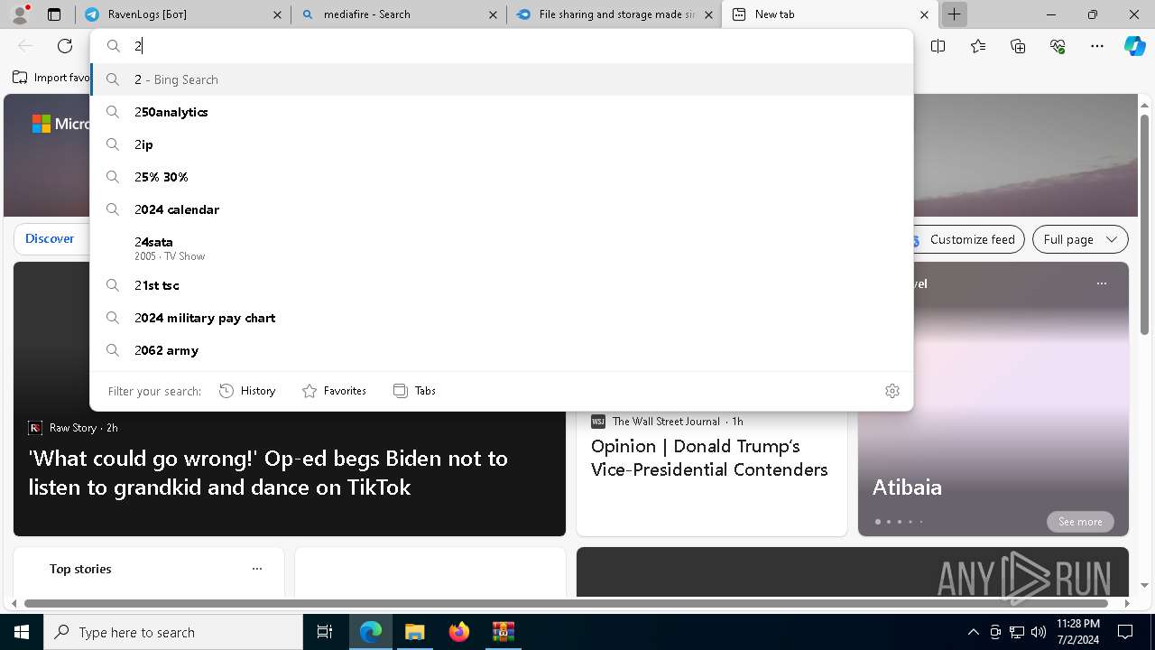Switch to File sharing and storage tab
The image size is (1155, 650).
(614, 14)
